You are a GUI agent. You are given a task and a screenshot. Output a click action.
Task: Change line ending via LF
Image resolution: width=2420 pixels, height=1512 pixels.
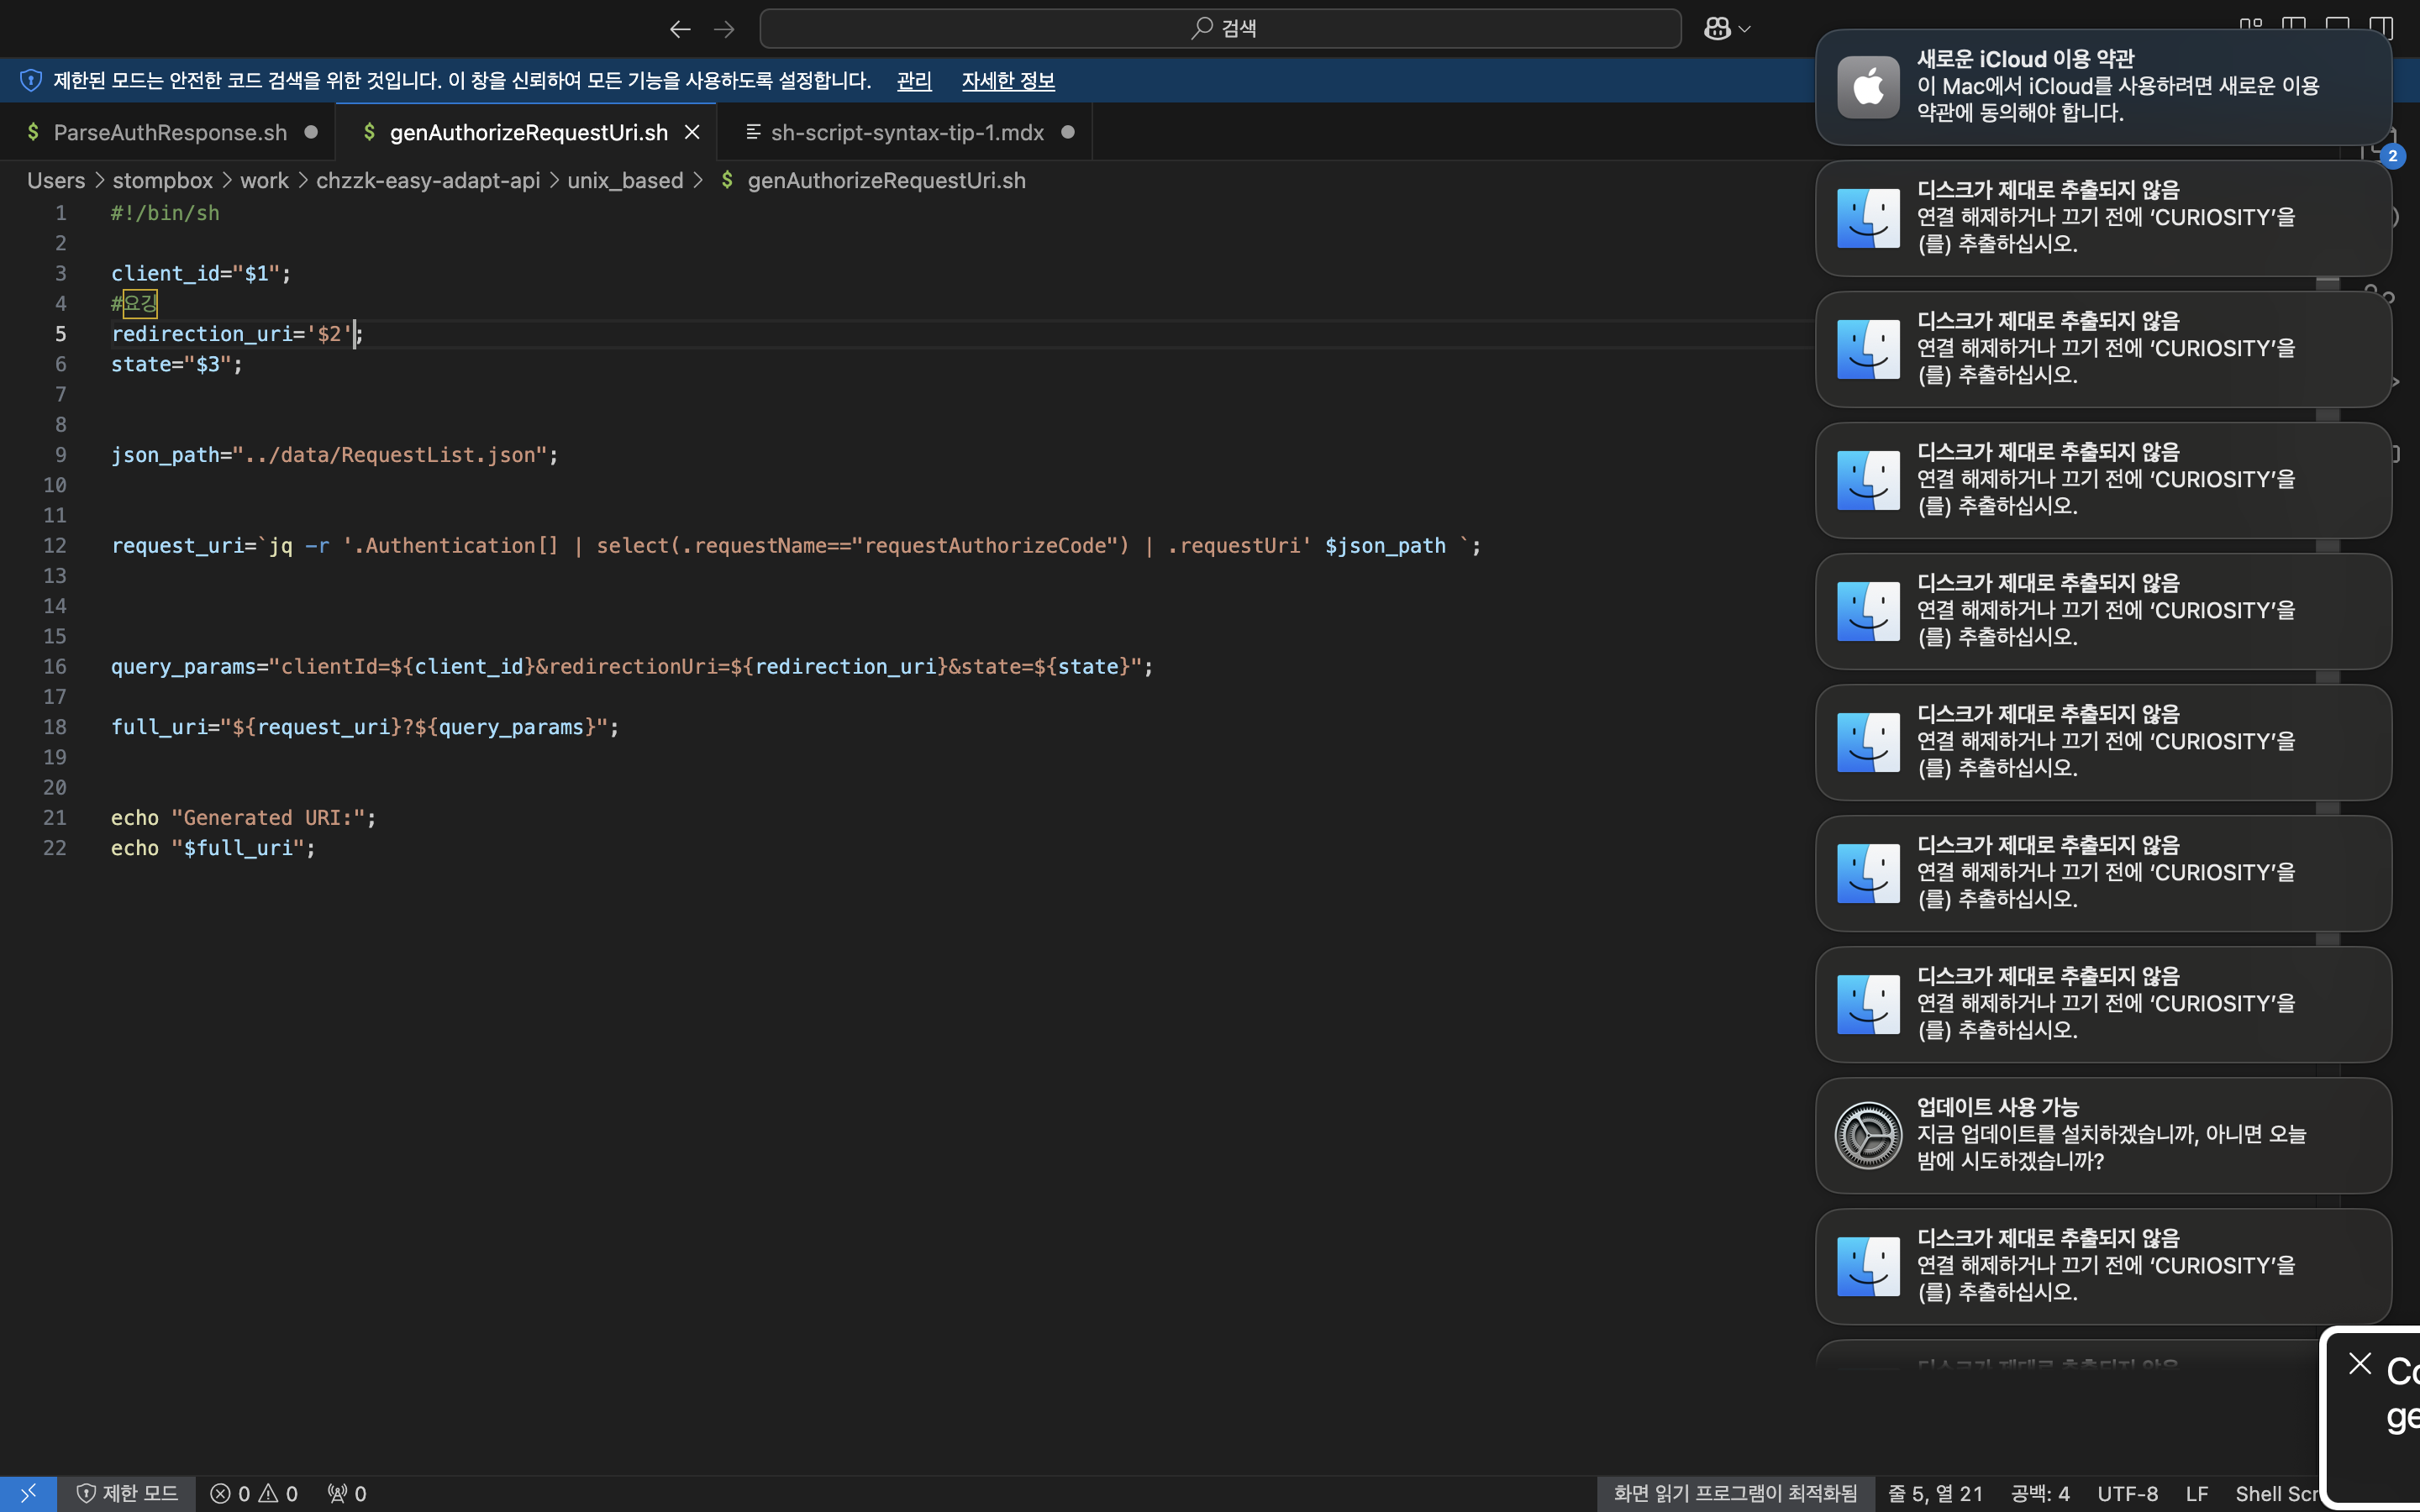point(2196,1493)
